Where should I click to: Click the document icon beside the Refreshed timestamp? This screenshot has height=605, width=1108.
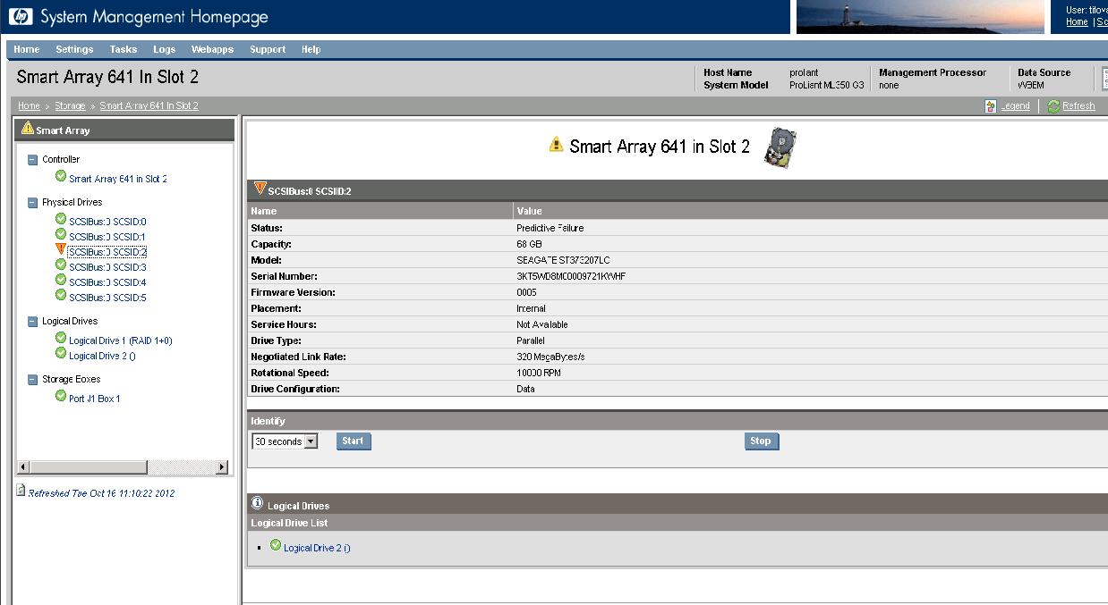pyautogui.click(x=21, y=491)
